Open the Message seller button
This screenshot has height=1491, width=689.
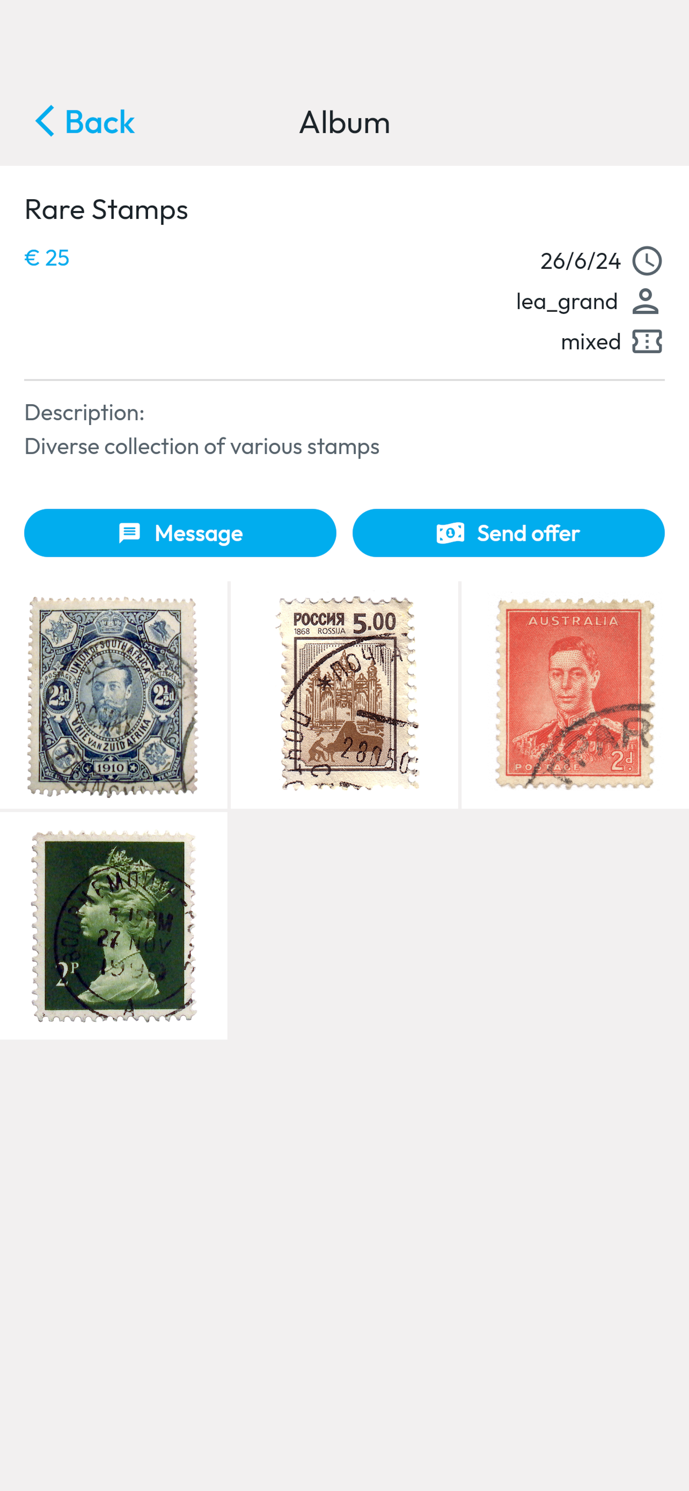180,533
